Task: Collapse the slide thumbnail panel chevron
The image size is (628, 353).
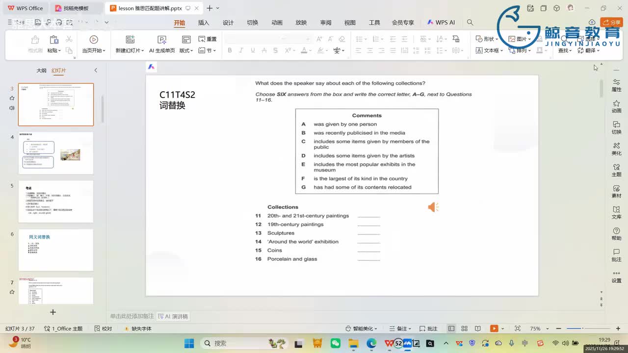Action: [96, 71]
